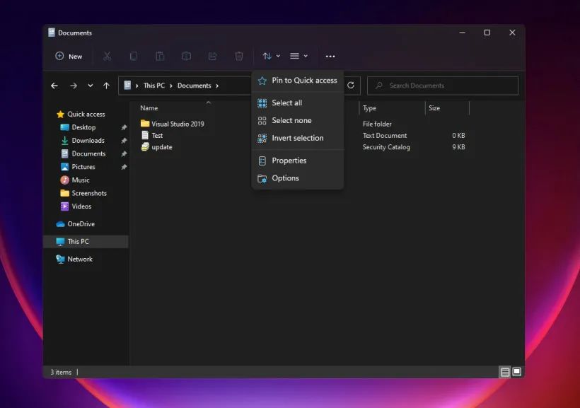
Task: Click inside the Search Documents box
Action: tap(442, 86)
